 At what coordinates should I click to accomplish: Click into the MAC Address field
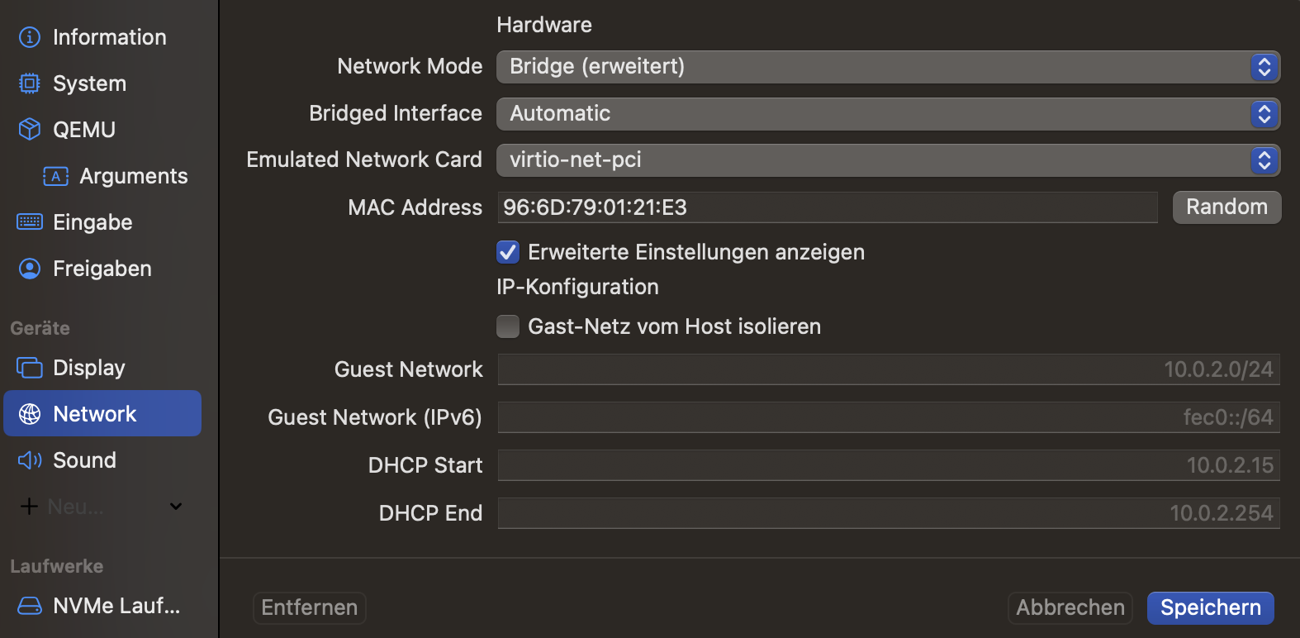[x=827, y=207]
